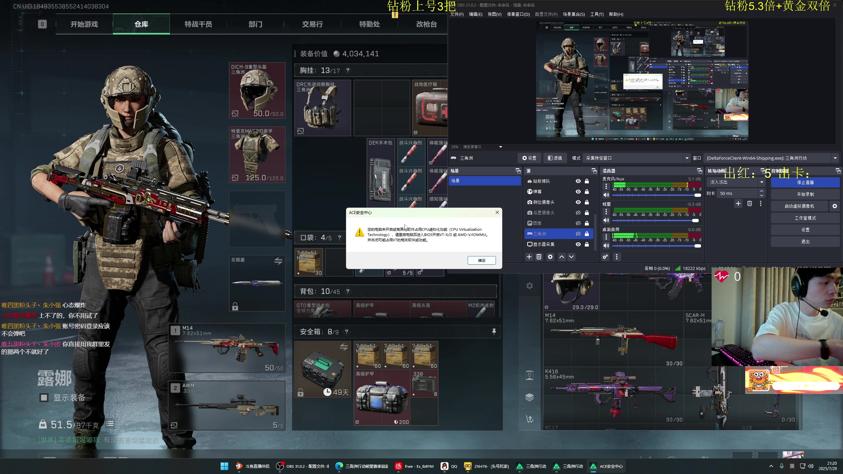Switch to 特战干员 tab in game
This screenshot has height=474, width=843.
pyautogui.click(x=198, y=24)
